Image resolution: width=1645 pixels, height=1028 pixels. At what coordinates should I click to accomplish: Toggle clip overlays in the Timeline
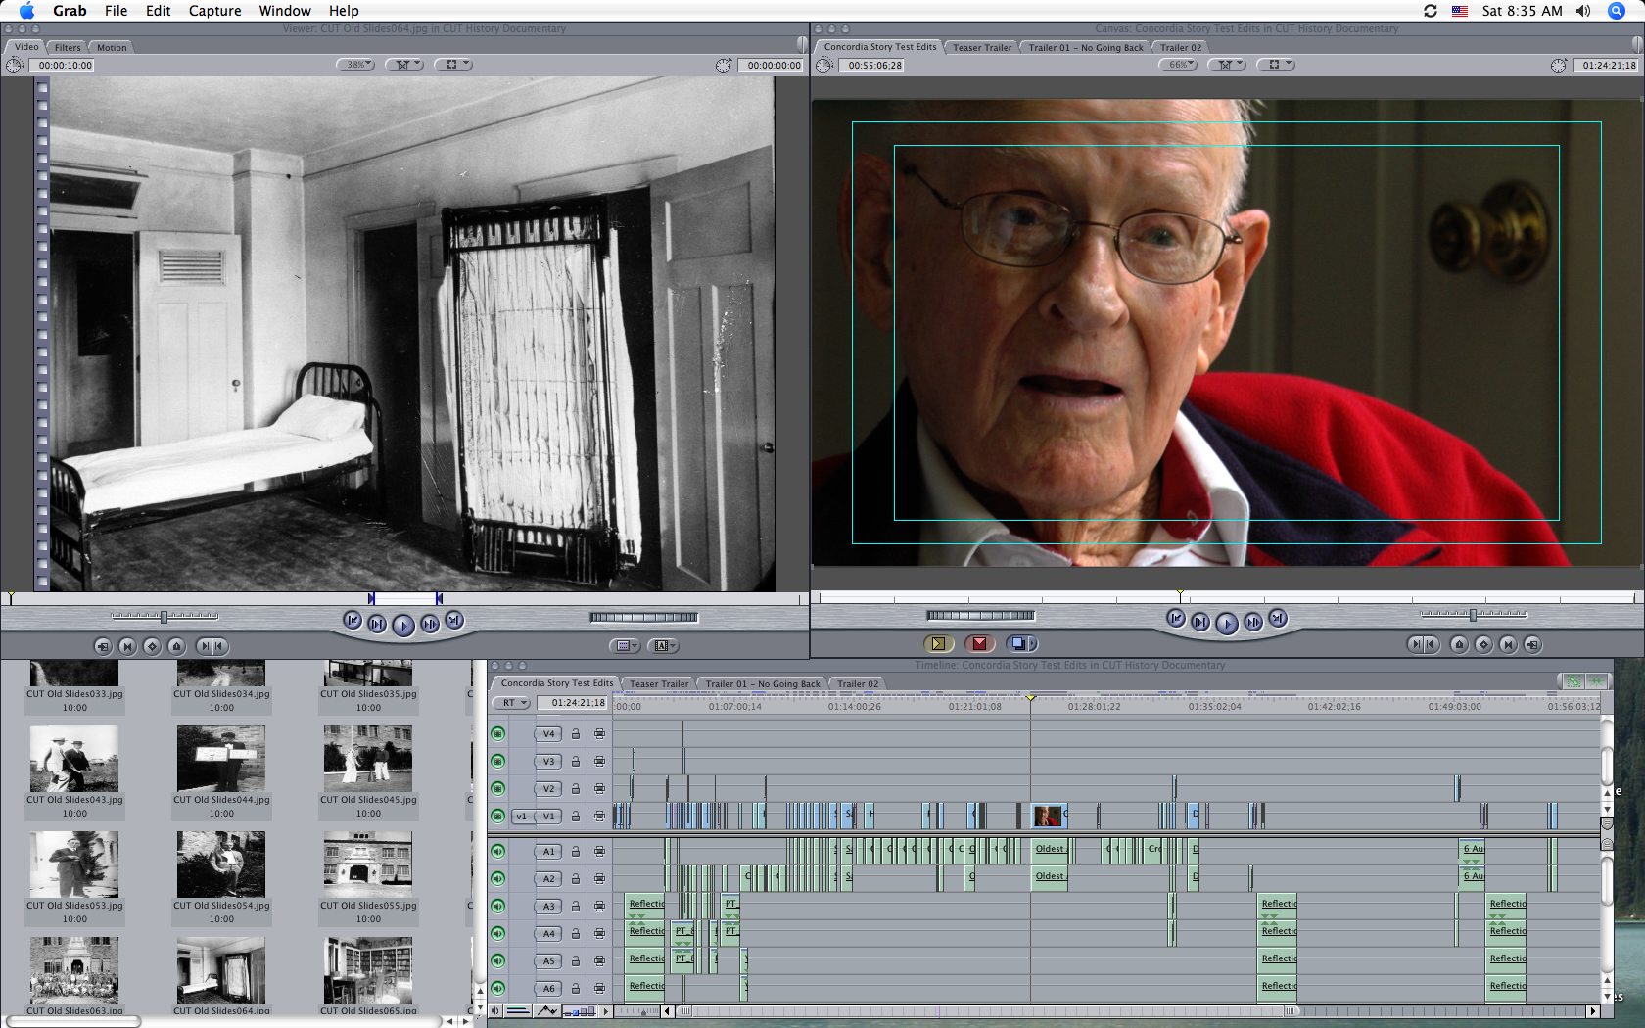[547, 1011]
